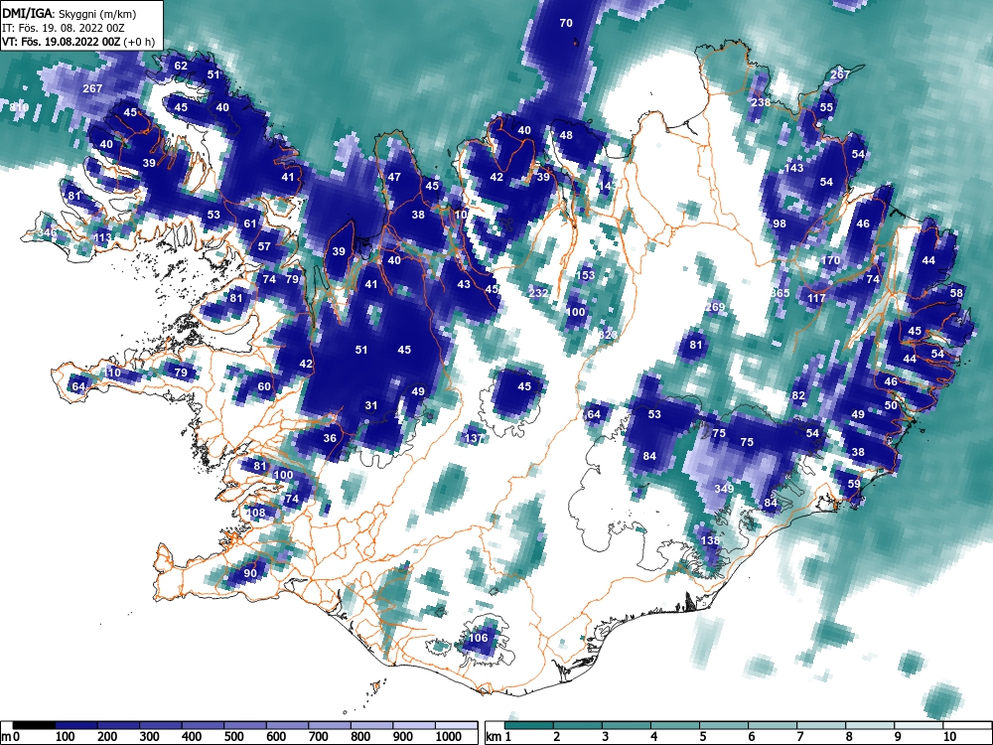Click the dark teal 1–2 km legend swatch
993x745 pixels.
coord(529,725)
